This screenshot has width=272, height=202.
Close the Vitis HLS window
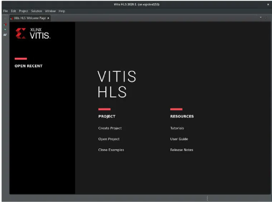click(x=268, y=5)
